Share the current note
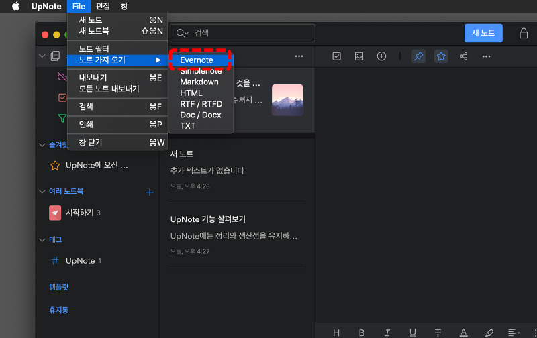Screen dimensions: 537x338 464,56
